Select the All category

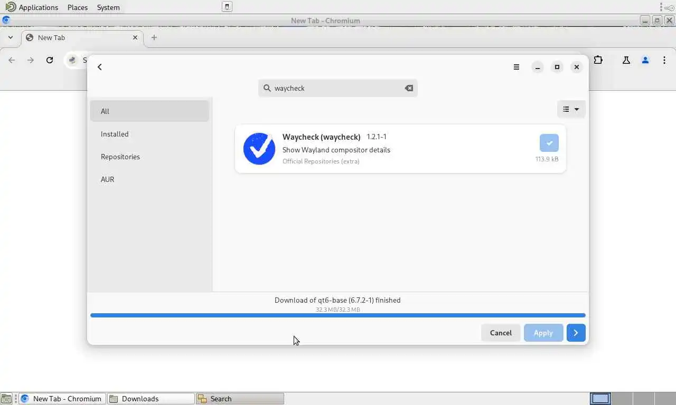(x=149, y=111)
